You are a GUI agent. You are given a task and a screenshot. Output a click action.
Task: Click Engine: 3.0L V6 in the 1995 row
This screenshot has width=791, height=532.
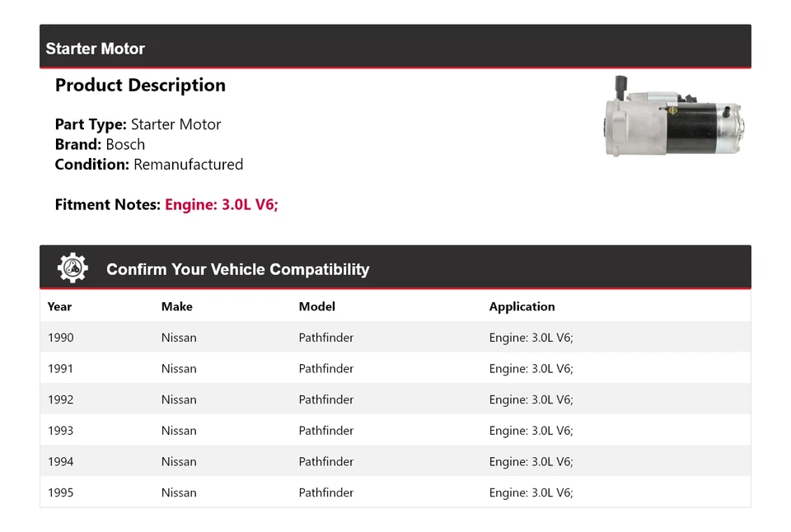[x=531, y=492]
